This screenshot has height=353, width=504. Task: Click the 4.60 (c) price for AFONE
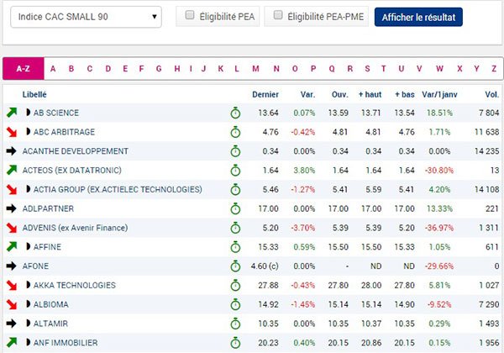[x=265, y=266]
